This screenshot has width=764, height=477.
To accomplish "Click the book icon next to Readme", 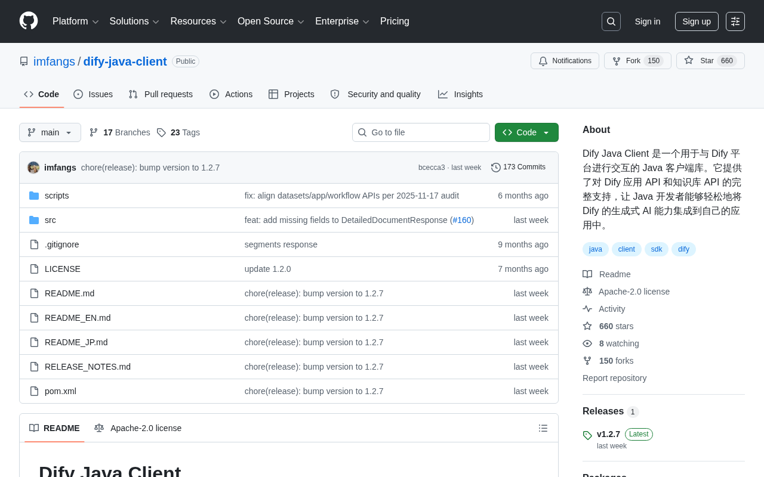I will [x=587, y=274].
